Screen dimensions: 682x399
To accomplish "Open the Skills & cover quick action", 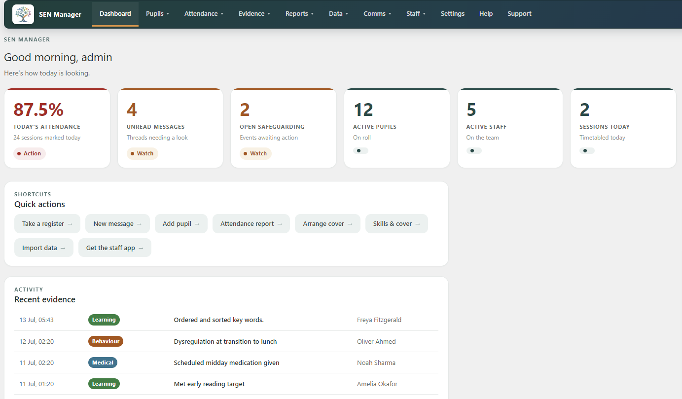I will pos(396,223).
